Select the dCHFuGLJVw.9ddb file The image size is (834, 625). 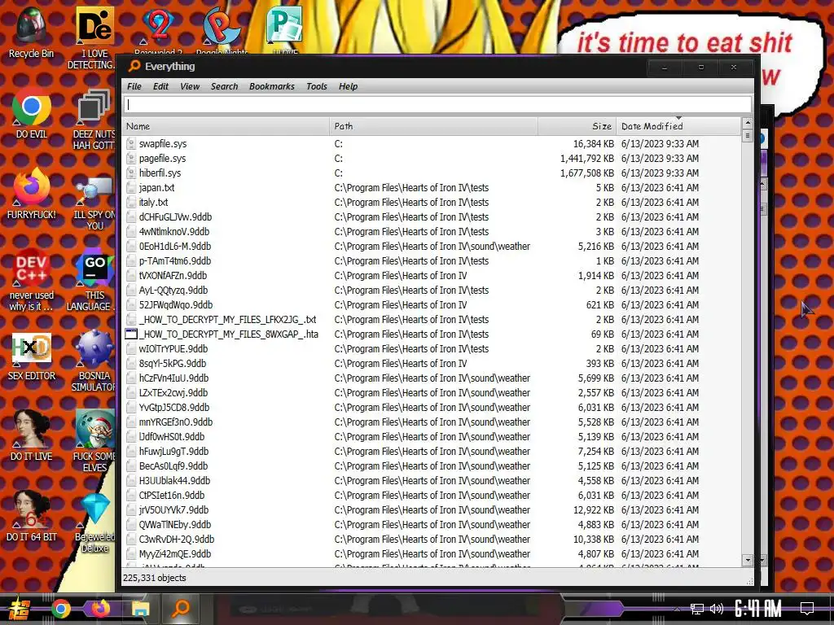[175, 216]
